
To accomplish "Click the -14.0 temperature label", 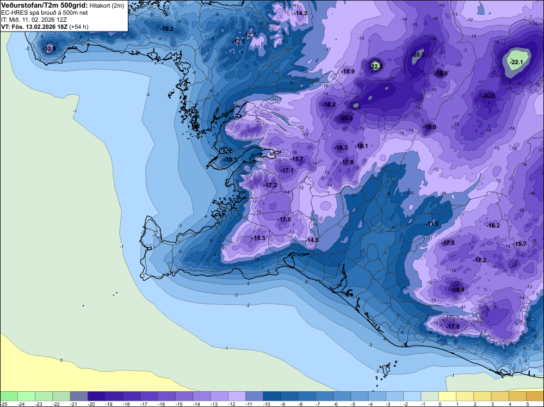I will pos(312,240).
